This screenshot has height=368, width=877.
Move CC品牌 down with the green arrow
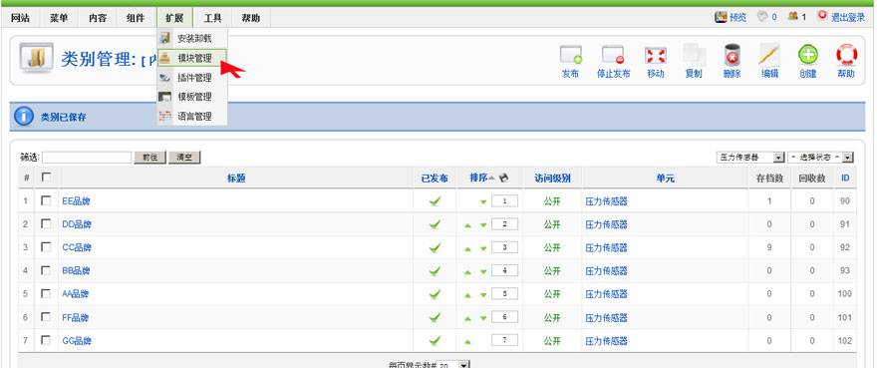pyautogui.click(x=483, y=248)
